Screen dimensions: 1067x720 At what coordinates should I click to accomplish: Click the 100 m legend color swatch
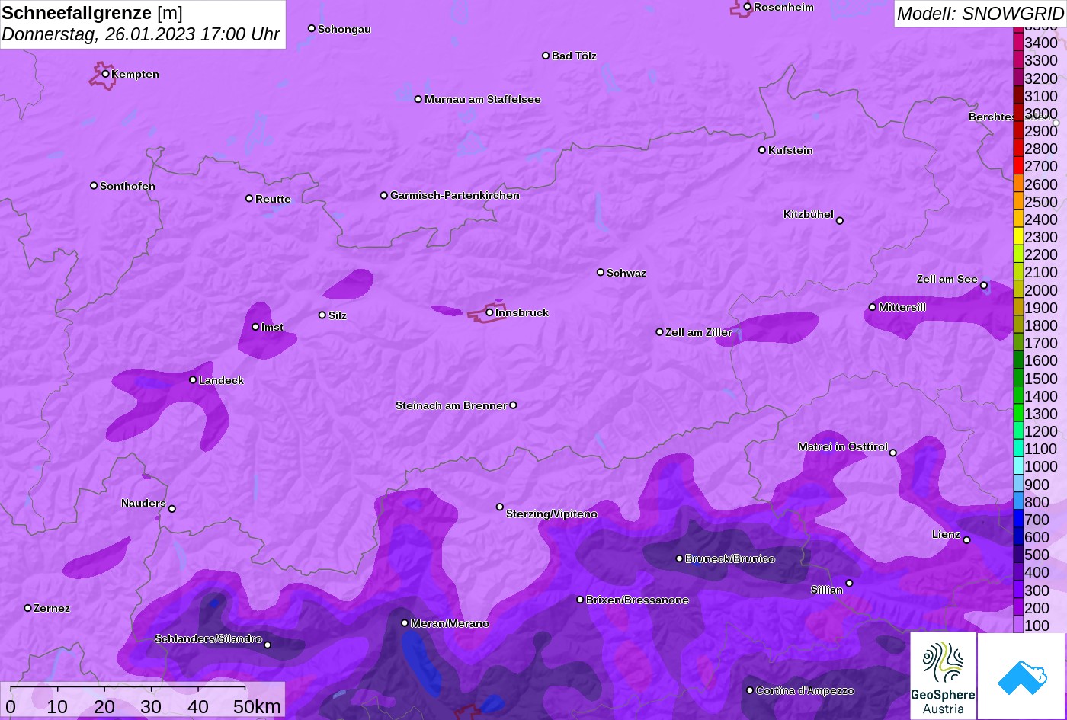(1018, 626)
